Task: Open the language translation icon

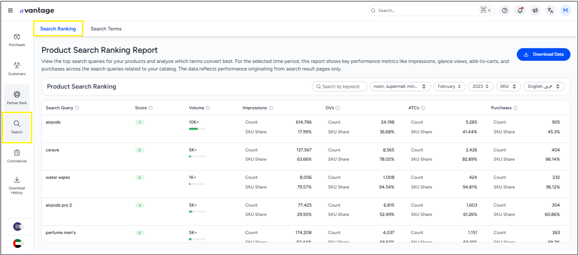Action: click(x=550, y=10)
